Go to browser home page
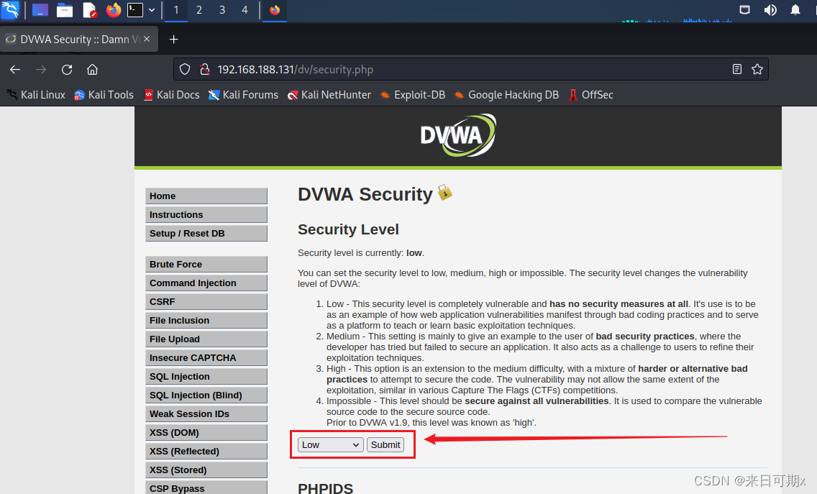This screenshot has width=817, height=494. [92, 69]
